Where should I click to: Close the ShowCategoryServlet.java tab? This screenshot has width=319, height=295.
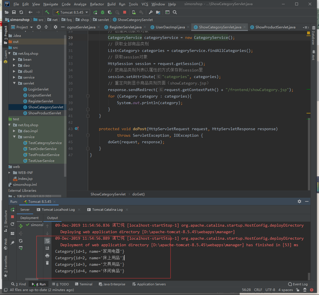tap(244, 27)
